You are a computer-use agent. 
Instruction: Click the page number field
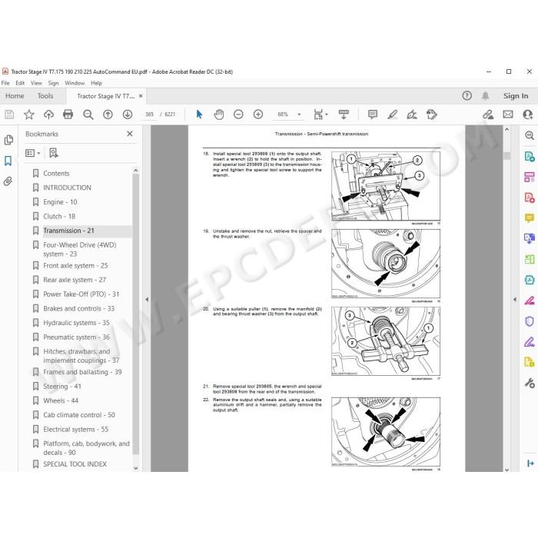[149, 115]
